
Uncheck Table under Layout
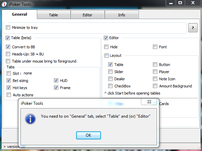pos(111,65)
